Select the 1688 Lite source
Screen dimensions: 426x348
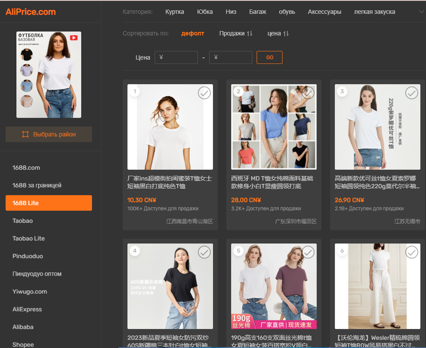(x=49, y=203)
